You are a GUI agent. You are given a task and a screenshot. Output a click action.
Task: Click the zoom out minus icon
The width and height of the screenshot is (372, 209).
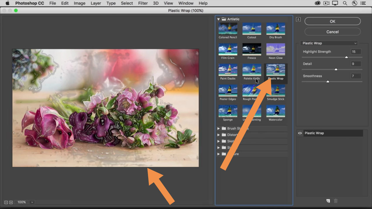click(6, 202)
